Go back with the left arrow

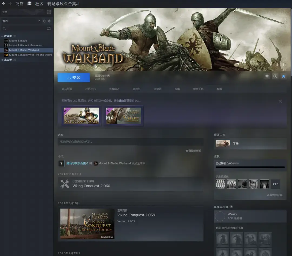tap(4, 4)
